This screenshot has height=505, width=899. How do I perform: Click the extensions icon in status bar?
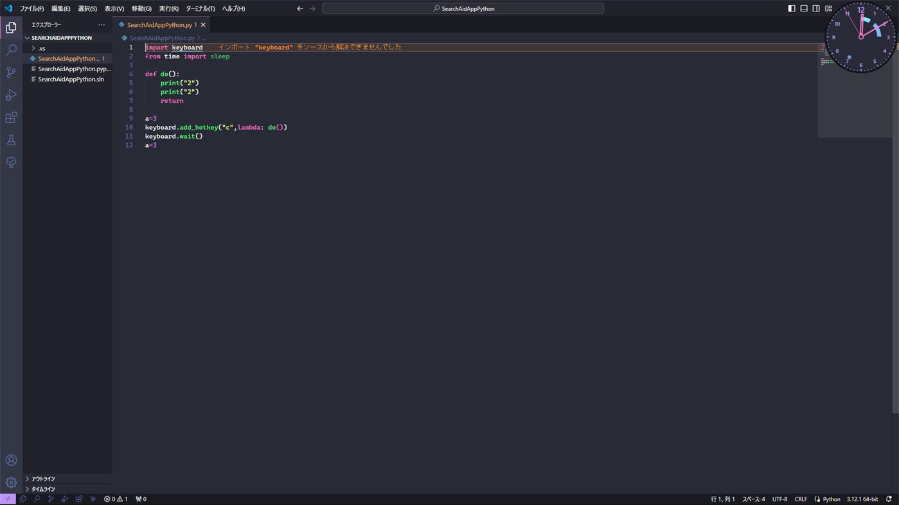79,499
